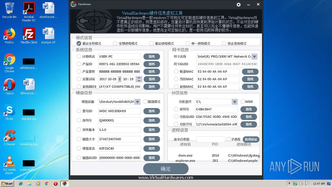
Task: Select 全部进程模式 mode radio
Action: tap(115, 43)
